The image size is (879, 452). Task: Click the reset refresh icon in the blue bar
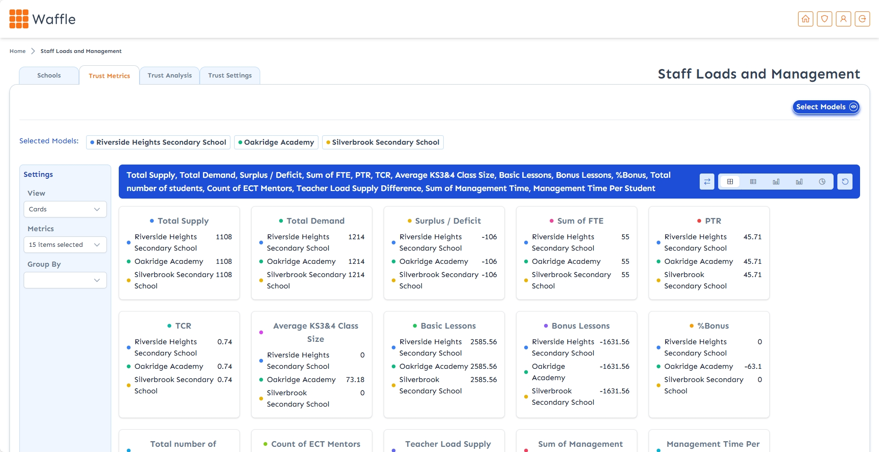coord(844,182)
